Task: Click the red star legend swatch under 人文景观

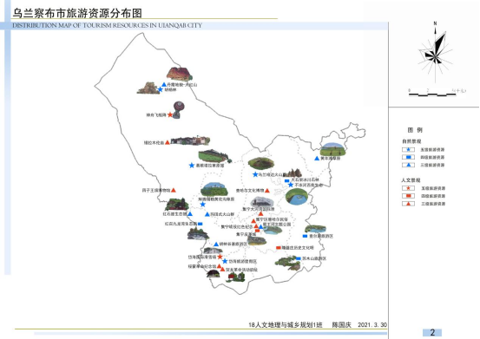Action: point(408,188)
